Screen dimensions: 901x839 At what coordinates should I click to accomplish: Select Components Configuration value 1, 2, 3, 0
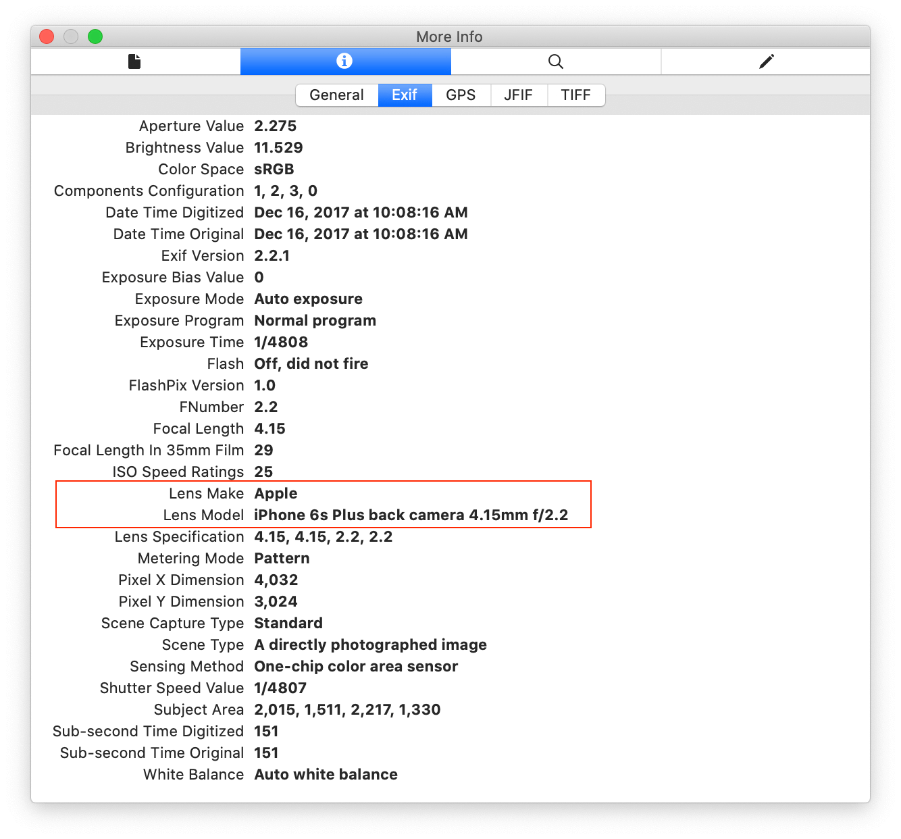tap(286, 191)
